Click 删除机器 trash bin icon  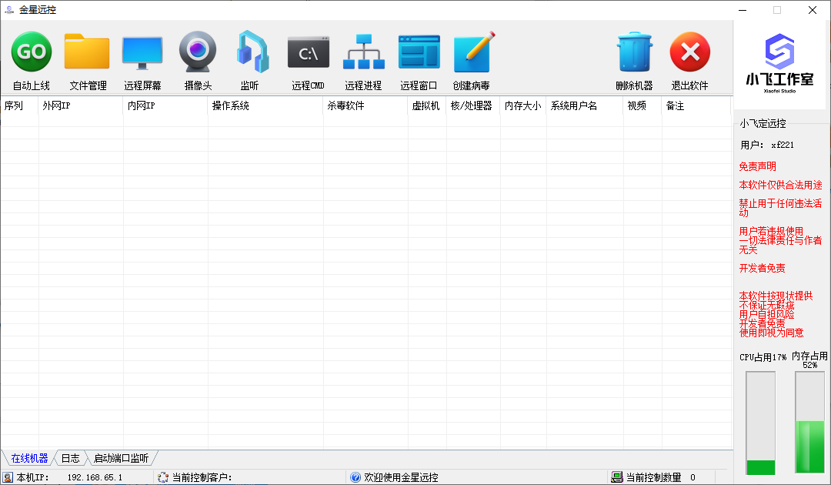[634, 52]
